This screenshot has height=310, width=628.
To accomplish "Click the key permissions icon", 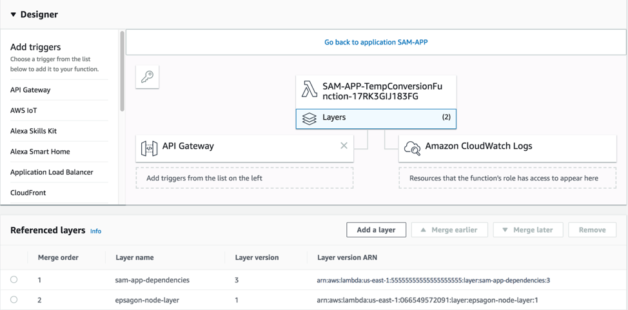I will (148, 77).
